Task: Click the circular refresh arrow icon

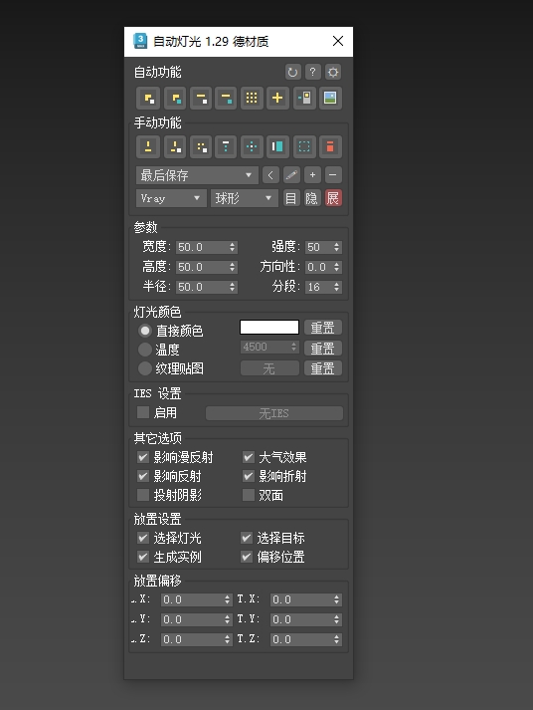Action: (292, 72)
